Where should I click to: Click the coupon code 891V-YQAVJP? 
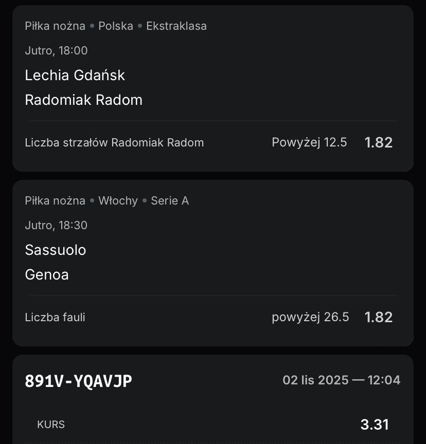(x=78, y=381)
